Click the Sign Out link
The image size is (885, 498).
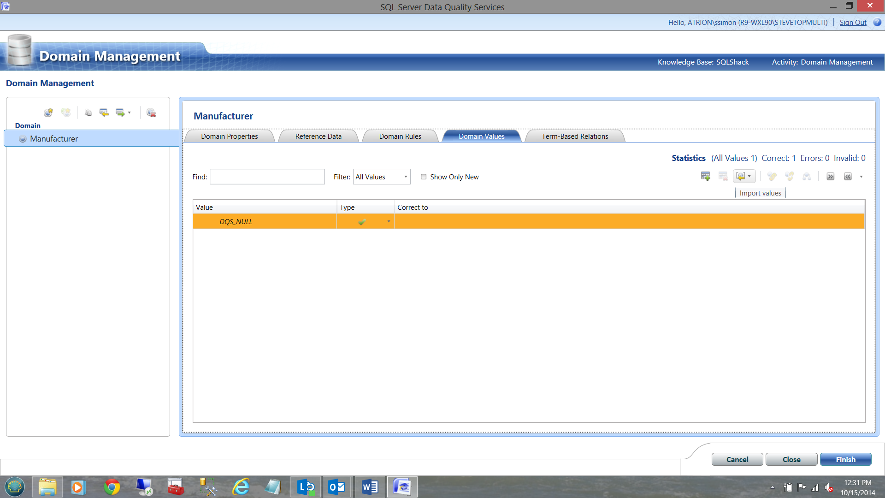tap(853, 22)
